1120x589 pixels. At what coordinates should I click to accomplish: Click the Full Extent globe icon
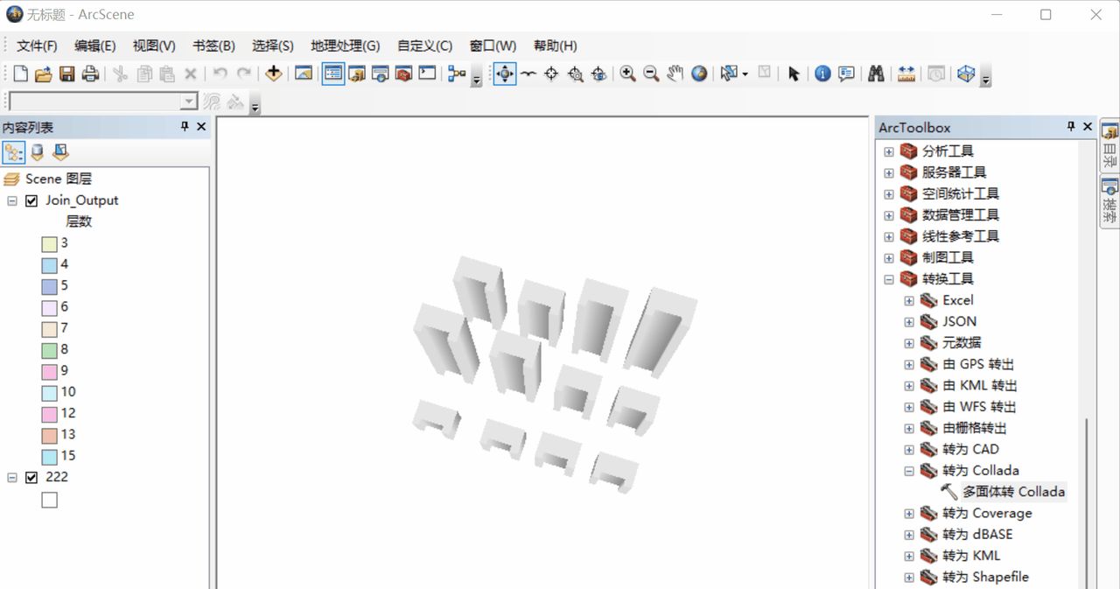coord(699,74)
